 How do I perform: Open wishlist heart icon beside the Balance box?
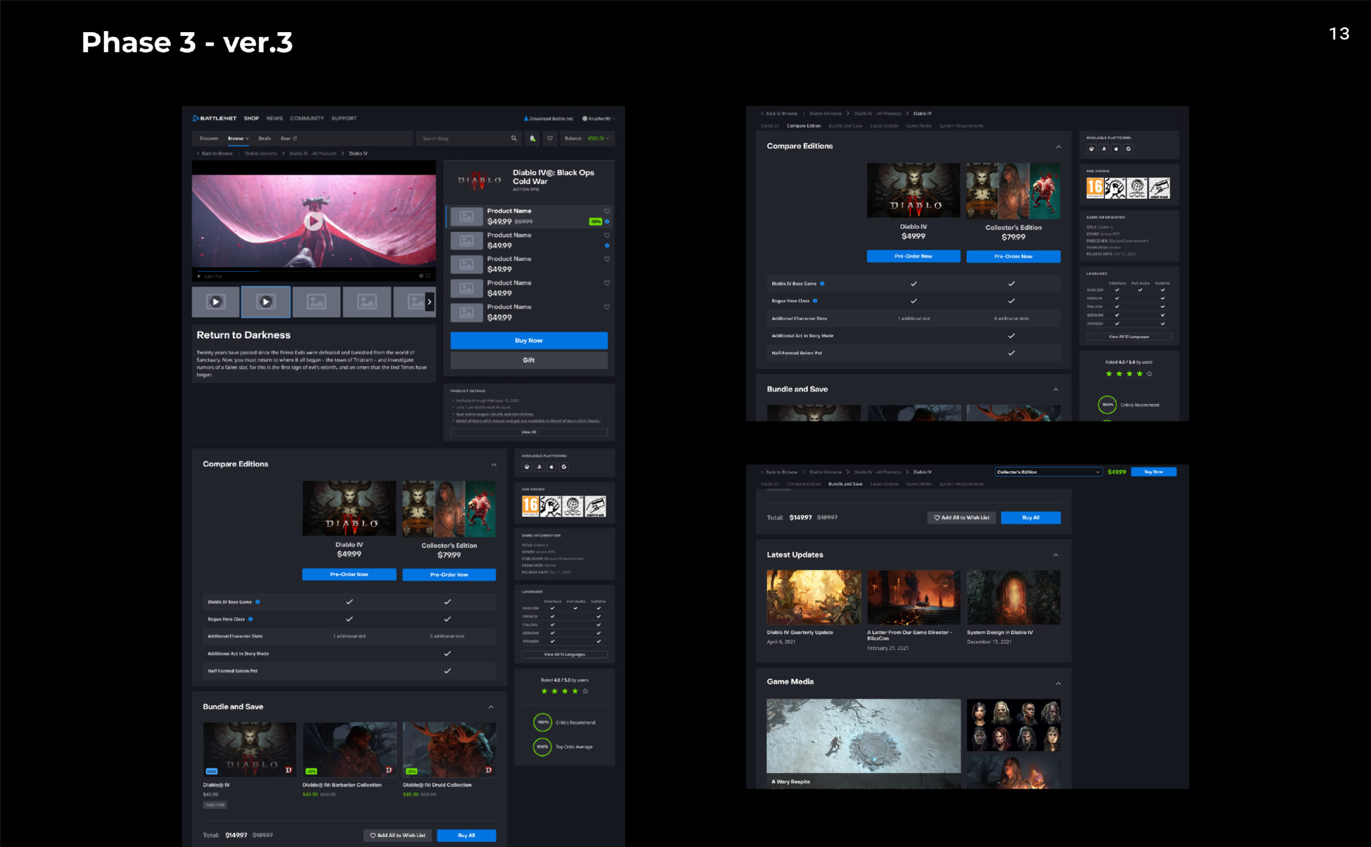point(550,138)
